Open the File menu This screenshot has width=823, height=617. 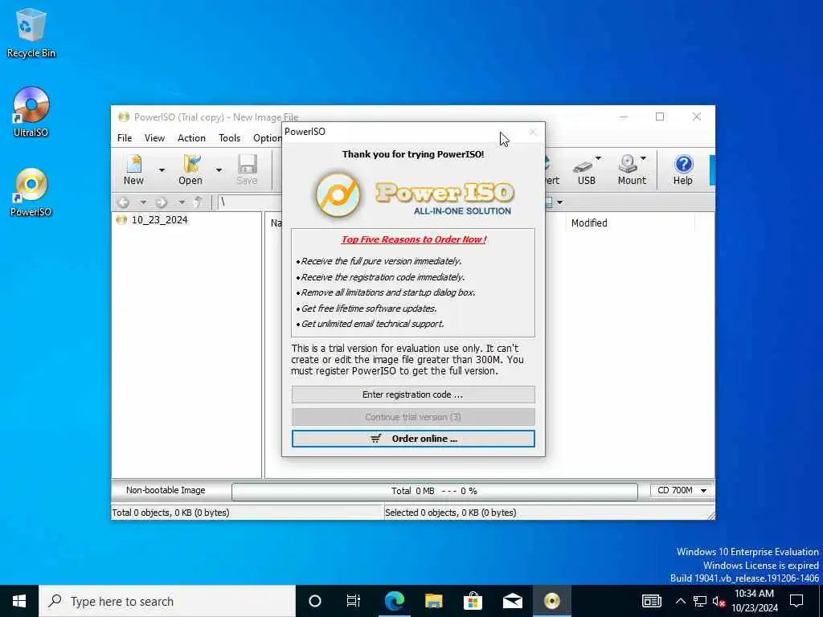point(125,138)
